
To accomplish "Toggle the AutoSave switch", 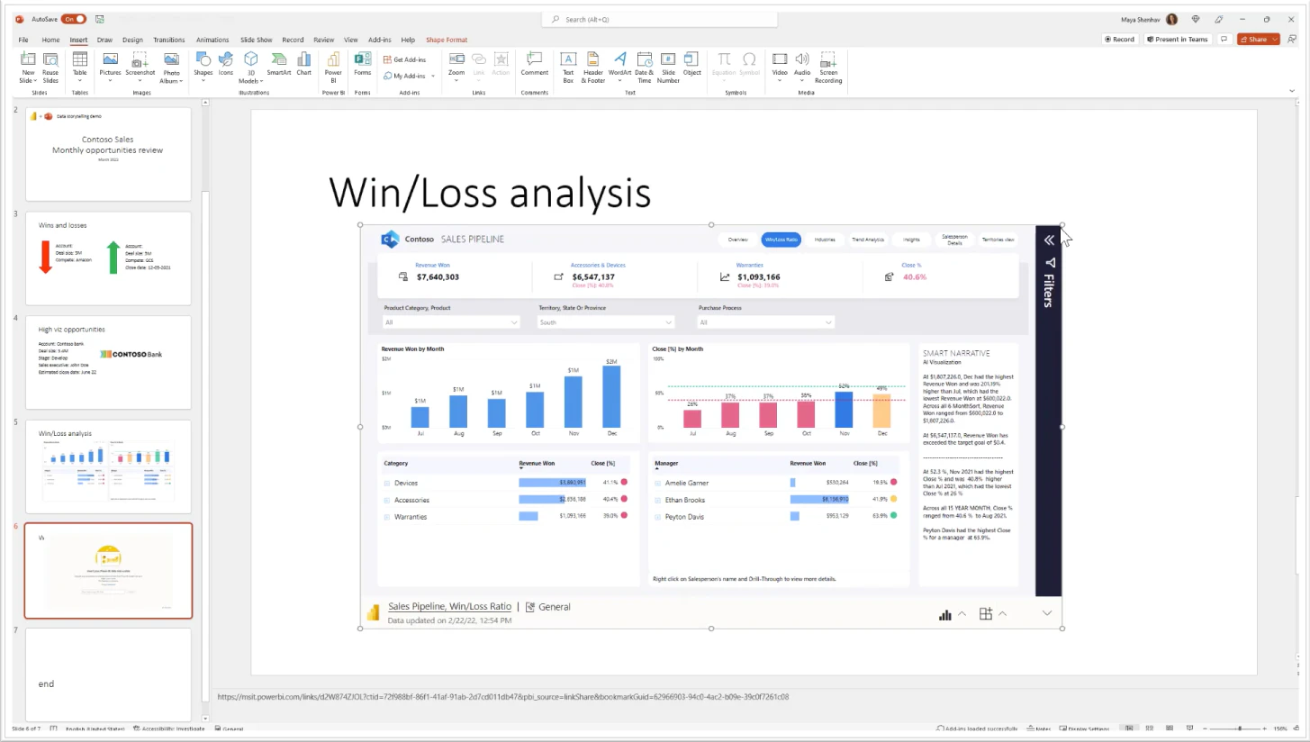I will 74,19.
